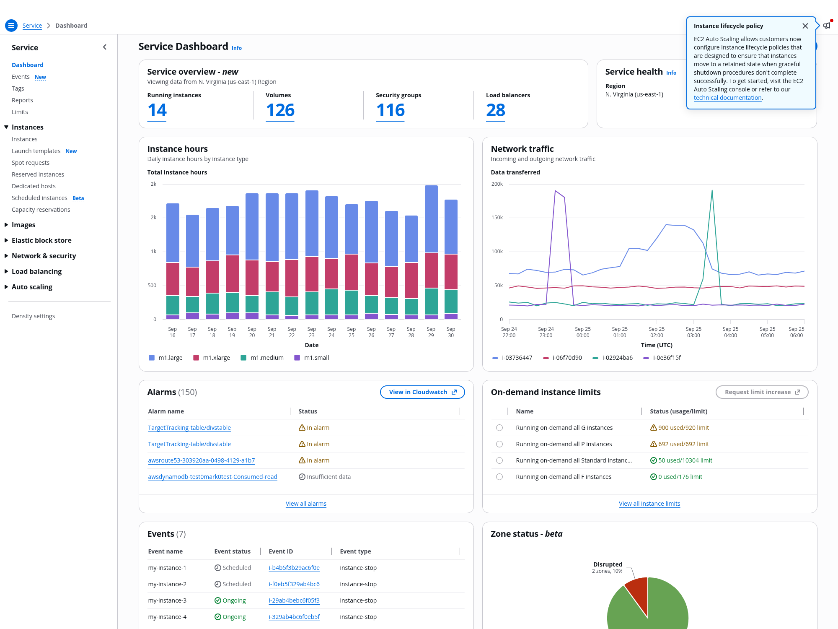Click the warning icon for 900 used/920 limit
Screen dimensions: 838x629
click(653, 428)
